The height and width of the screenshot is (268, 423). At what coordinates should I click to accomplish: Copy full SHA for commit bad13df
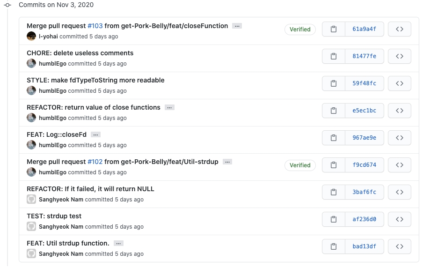pos(334,246)
